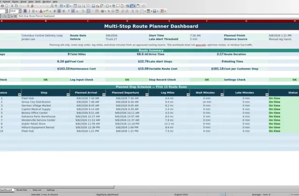299x196 pixels.
Task: Expand the font size dropdown
Action: [20, 11]
